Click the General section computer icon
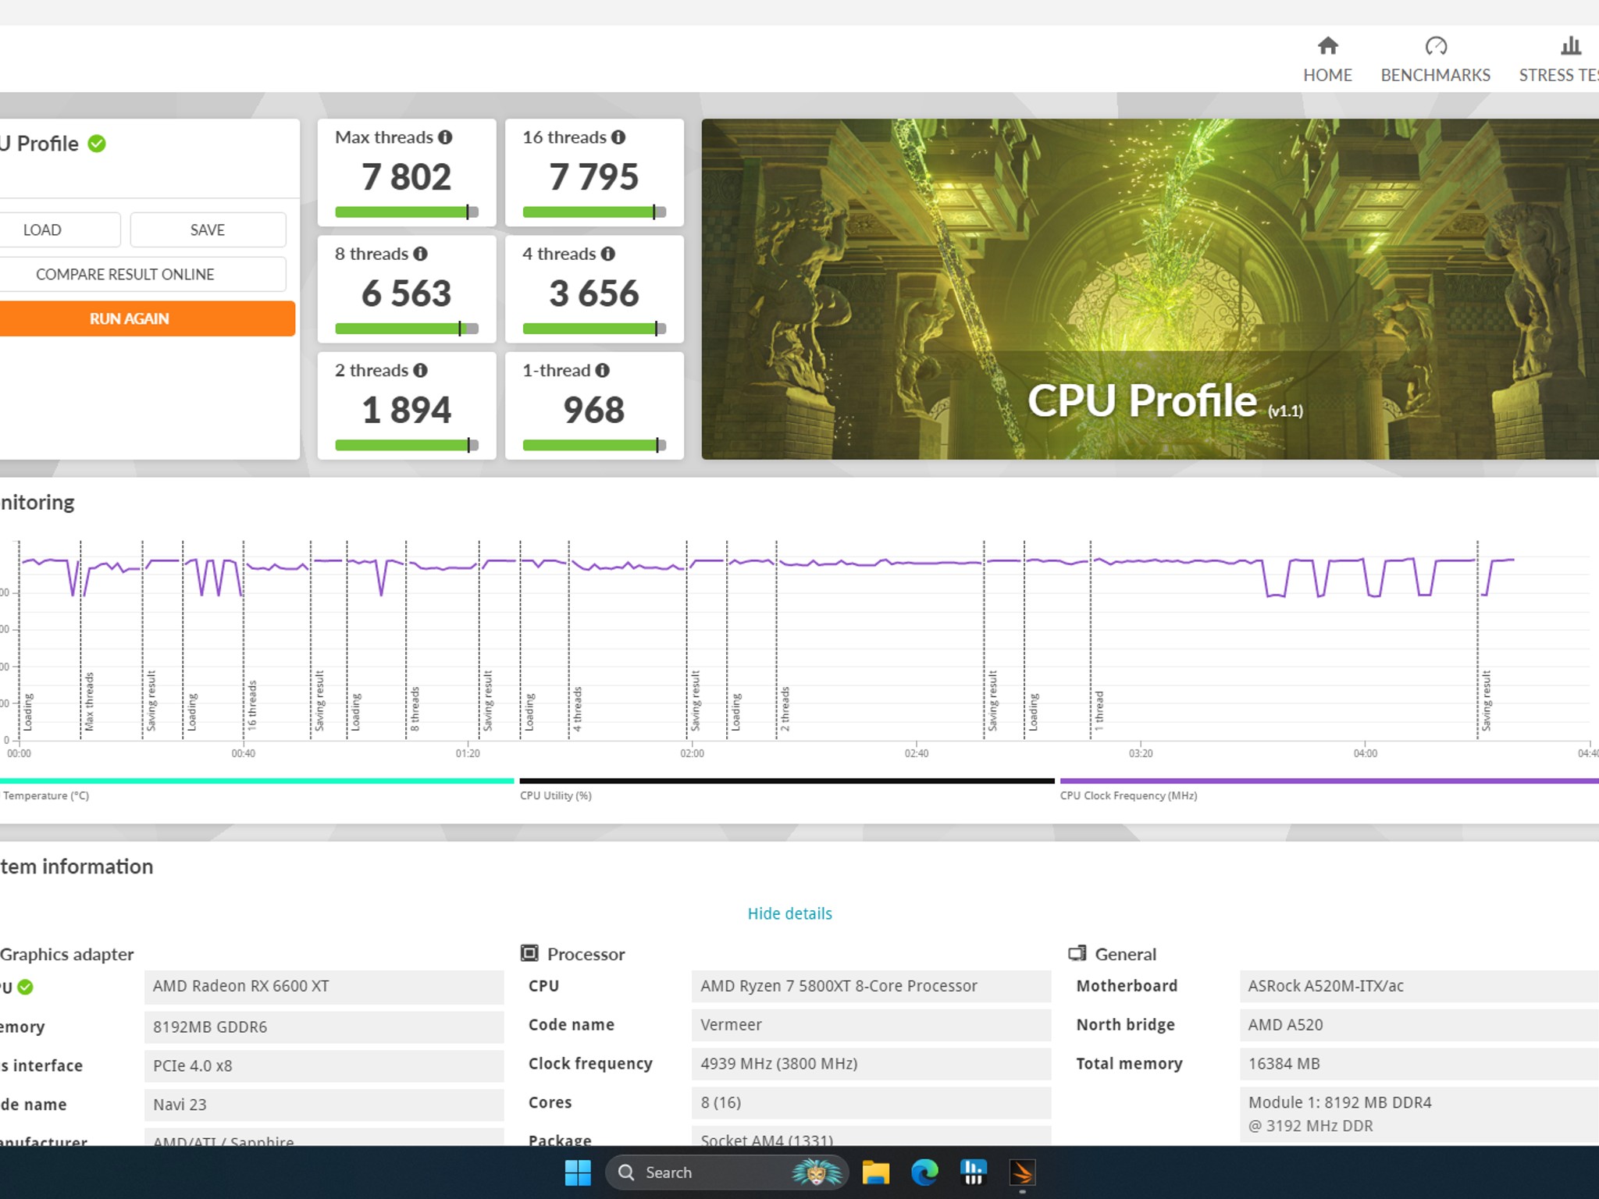The width and height of the screenshot is (1599, 1199). click(1077, 953)
